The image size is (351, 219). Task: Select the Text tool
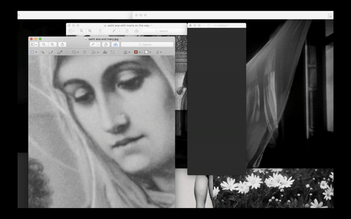click(x=85, y=52)
